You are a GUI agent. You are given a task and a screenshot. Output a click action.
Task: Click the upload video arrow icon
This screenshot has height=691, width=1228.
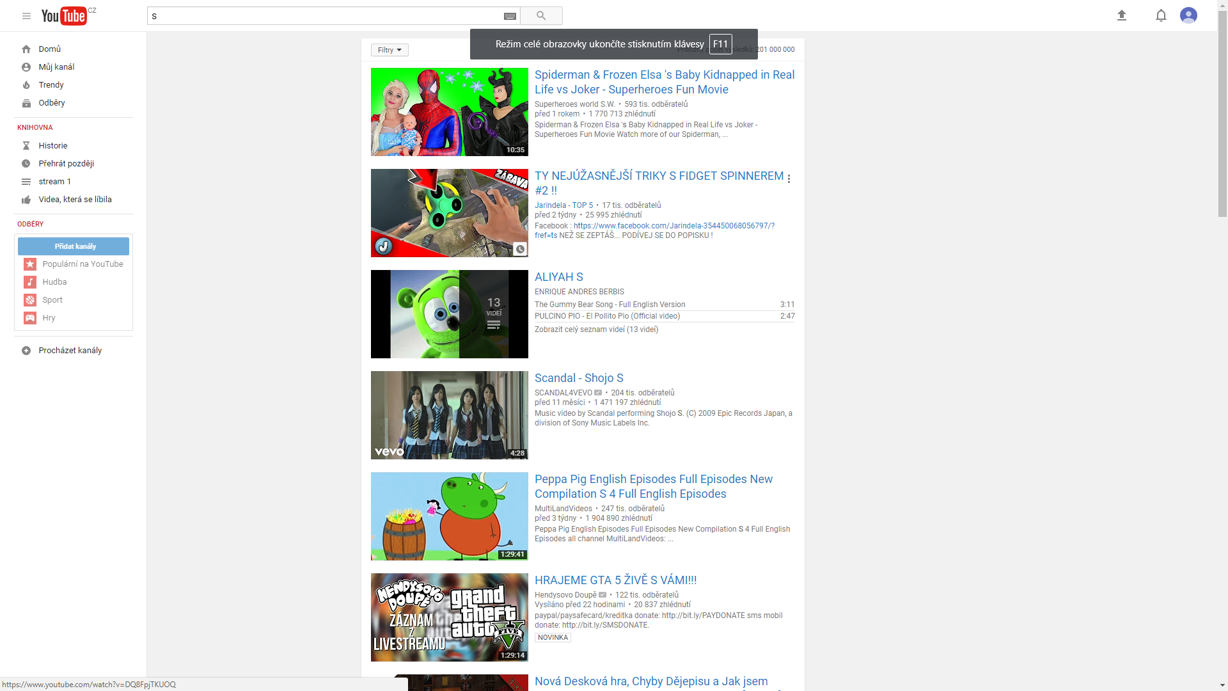click(1121, 15)
